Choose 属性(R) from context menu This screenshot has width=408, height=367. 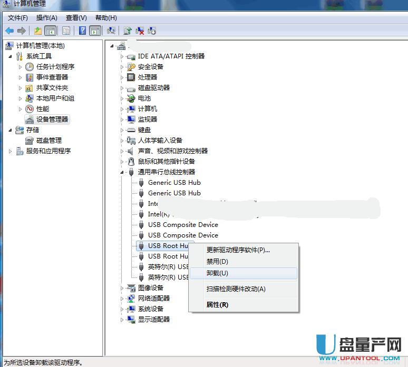click(217, 304)
